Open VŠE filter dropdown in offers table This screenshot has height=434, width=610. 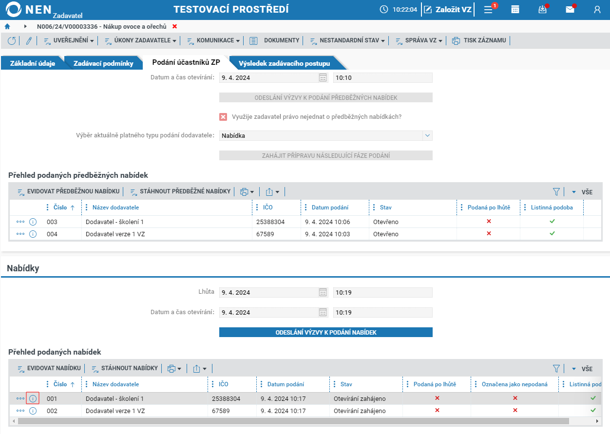(582, 369)
